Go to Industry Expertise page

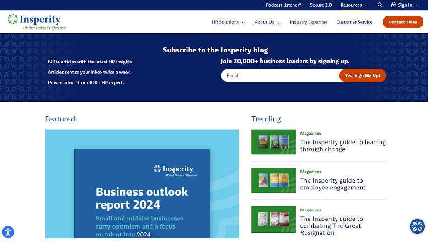(308, 22)
